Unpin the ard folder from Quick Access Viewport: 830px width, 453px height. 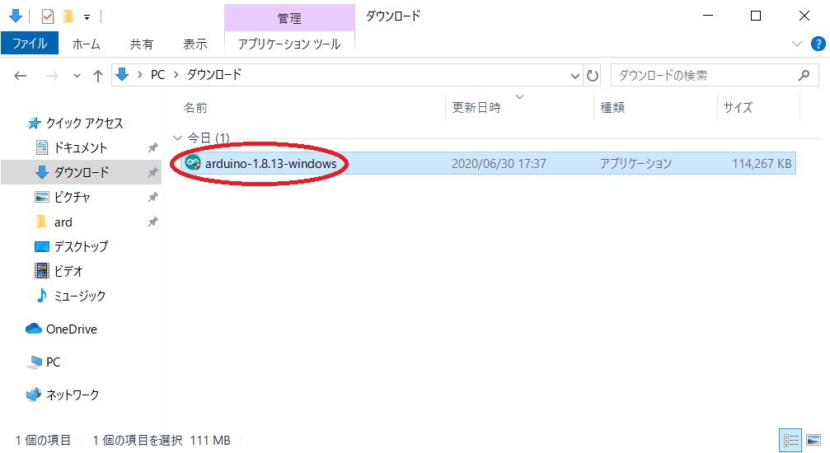point(152,222)
